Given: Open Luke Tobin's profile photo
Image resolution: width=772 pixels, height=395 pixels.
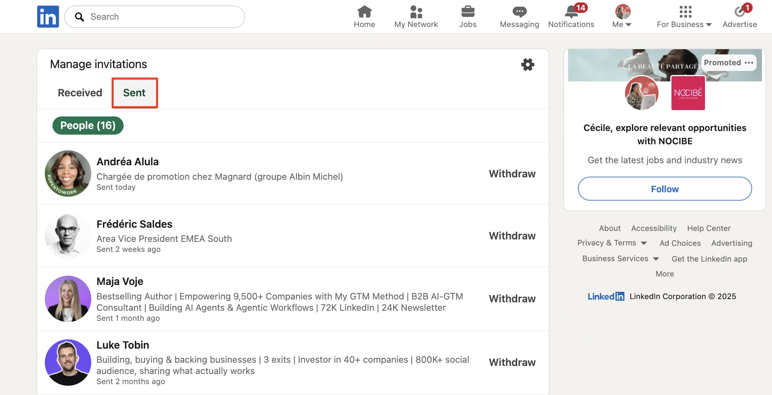Looking at the screenshot, I should [68, 362].
